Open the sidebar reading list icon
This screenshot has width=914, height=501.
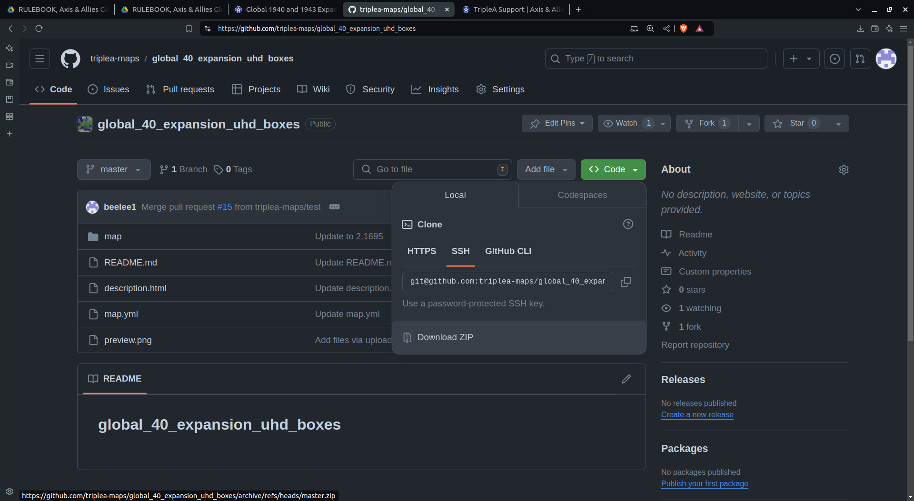[x=10, y=117]
